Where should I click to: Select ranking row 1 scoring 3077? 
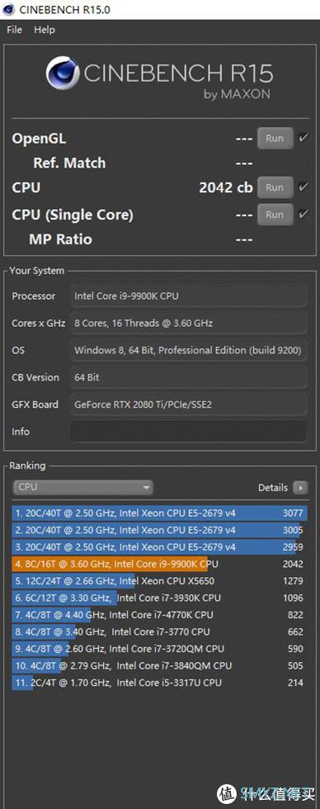[160, 513]
